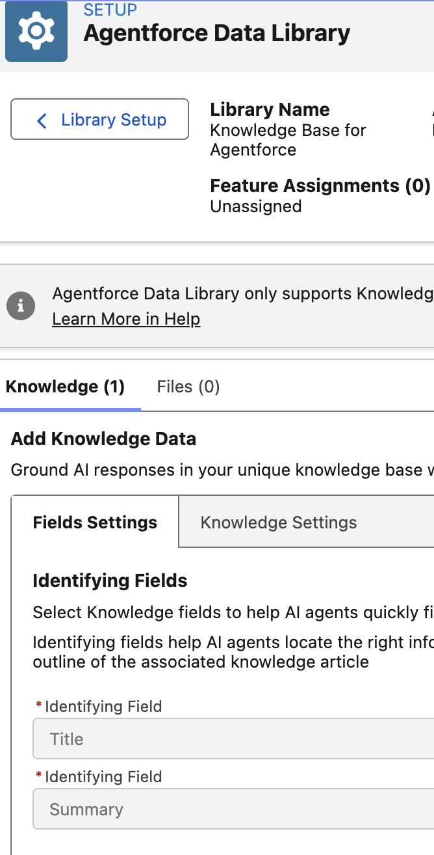Click the Agentforce Data Library page title
This screenshot has width=434, height=855.
click(216, 33)
